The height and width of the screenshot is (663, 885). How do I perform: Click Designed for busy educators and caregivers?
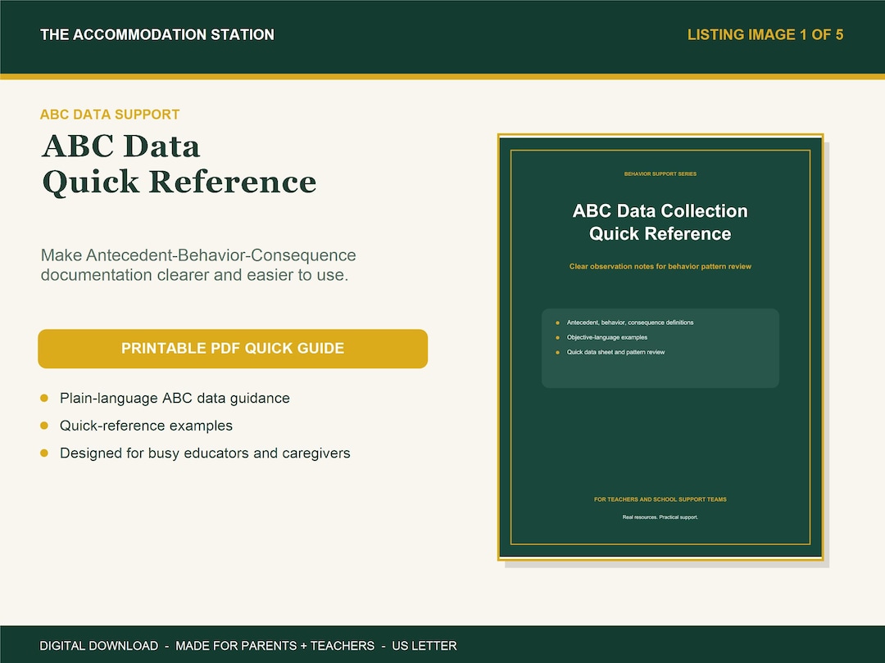click(205, 453)
